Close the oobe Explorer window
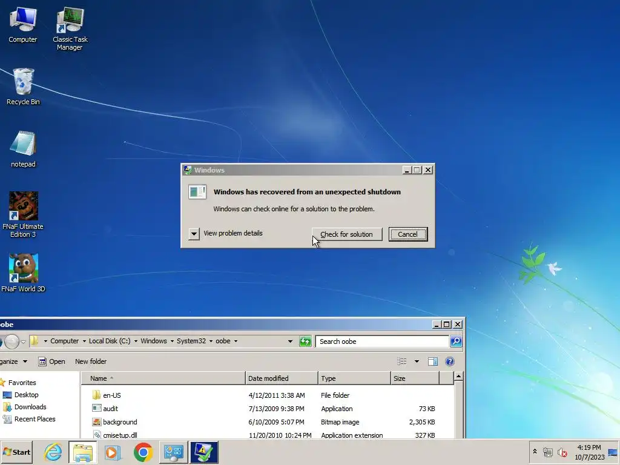620x465 pixels. tap(458, 325)
